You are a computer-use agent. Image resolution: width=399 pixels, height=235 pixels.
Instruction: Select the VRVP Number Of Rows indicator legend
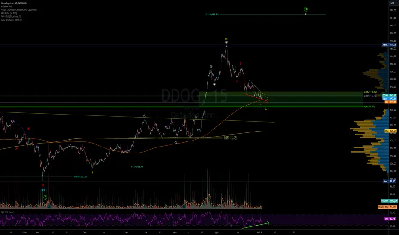point(19,10)
